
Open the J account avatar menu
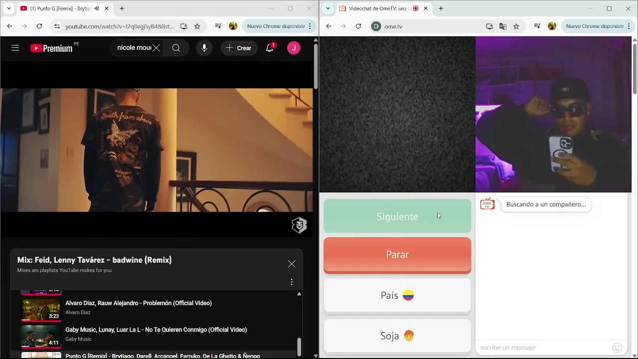click(x=294, y=48)
